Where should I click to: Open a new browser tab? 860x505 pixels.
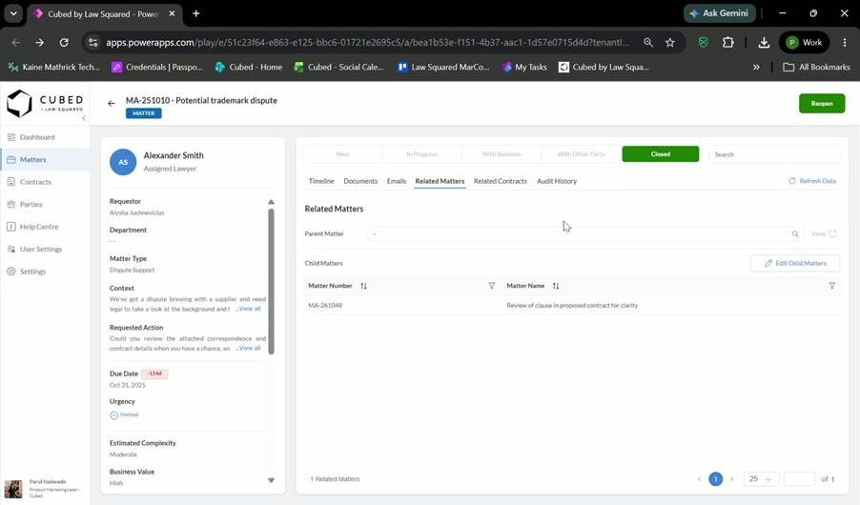point(195,13)
